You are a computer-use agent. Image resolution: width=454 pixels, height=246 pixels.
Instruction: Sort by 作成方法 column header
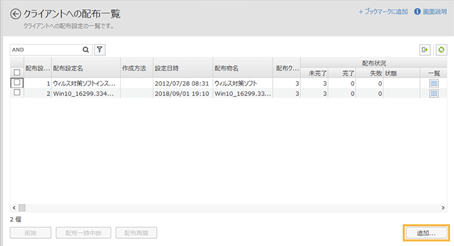[137, 68]
